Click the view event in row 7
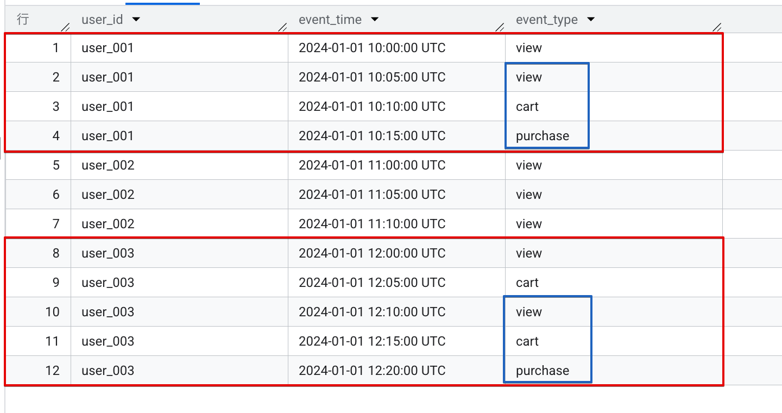 pyautogui.click(x=528, y=223)
